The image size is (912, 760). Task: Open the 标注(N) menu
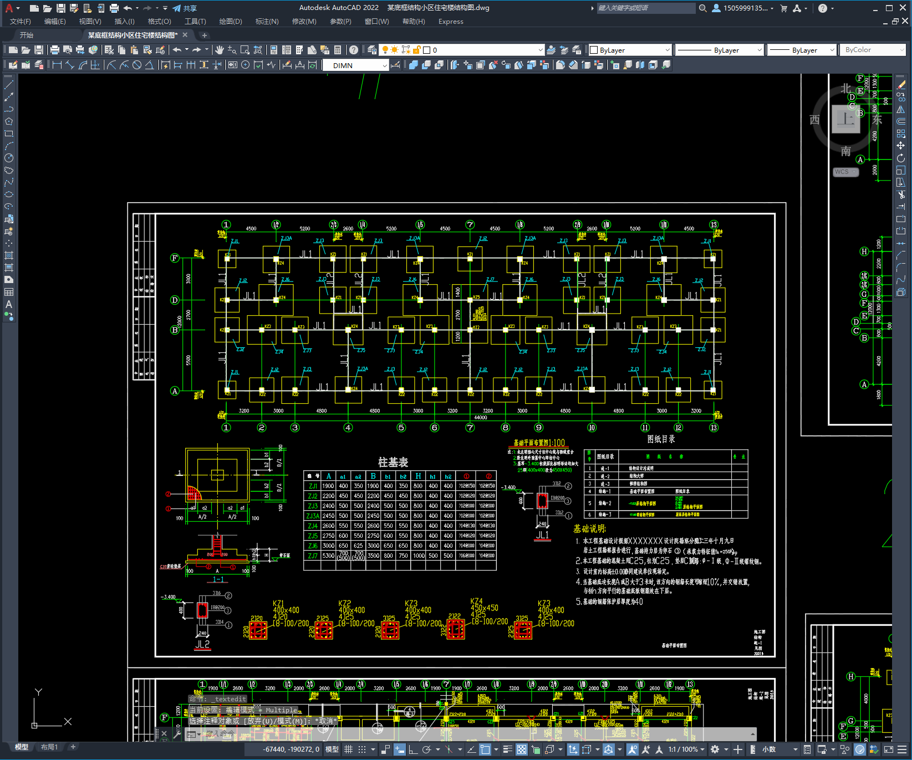[267, 22]
